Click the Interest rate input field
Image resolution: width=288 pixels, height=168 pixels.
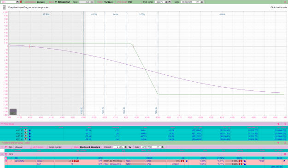tap(119, 147)
